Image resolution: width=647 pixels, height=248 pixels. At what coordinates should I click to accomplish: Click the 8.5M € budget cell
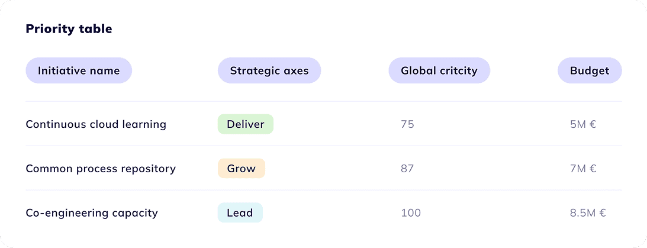coord(588,213)
